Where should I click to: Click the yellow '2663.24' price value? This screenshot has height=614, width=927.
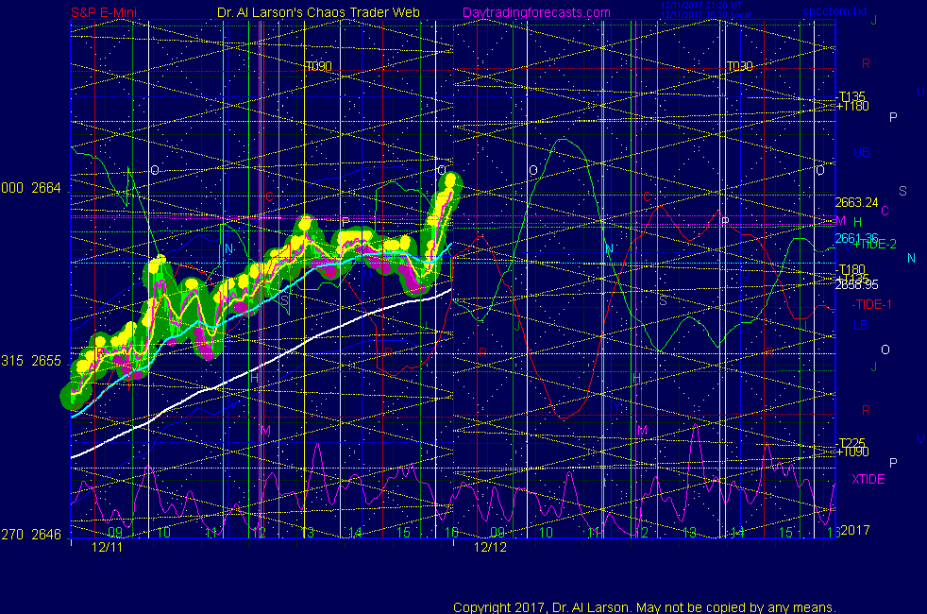click(x=856, y=202)
